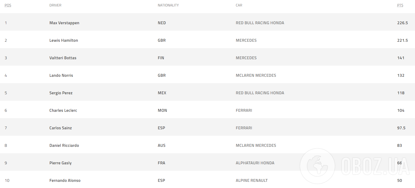Open Lando Norris driver entry
Viewport: 415px width, 188px height.
tap(61, 75)
